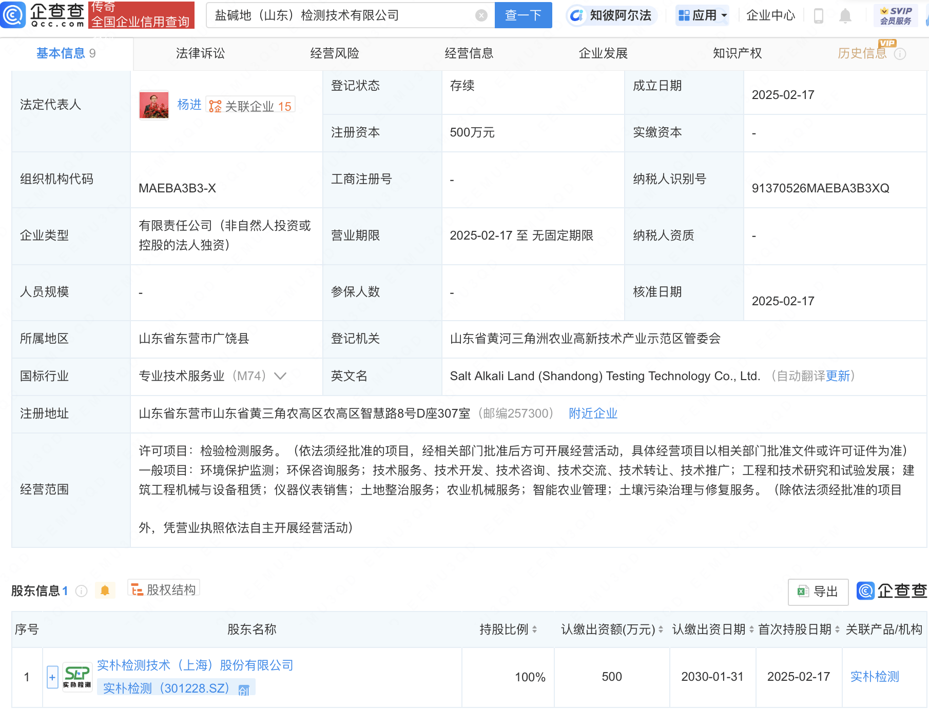Clear the search box with the X icon

[481, 15]
